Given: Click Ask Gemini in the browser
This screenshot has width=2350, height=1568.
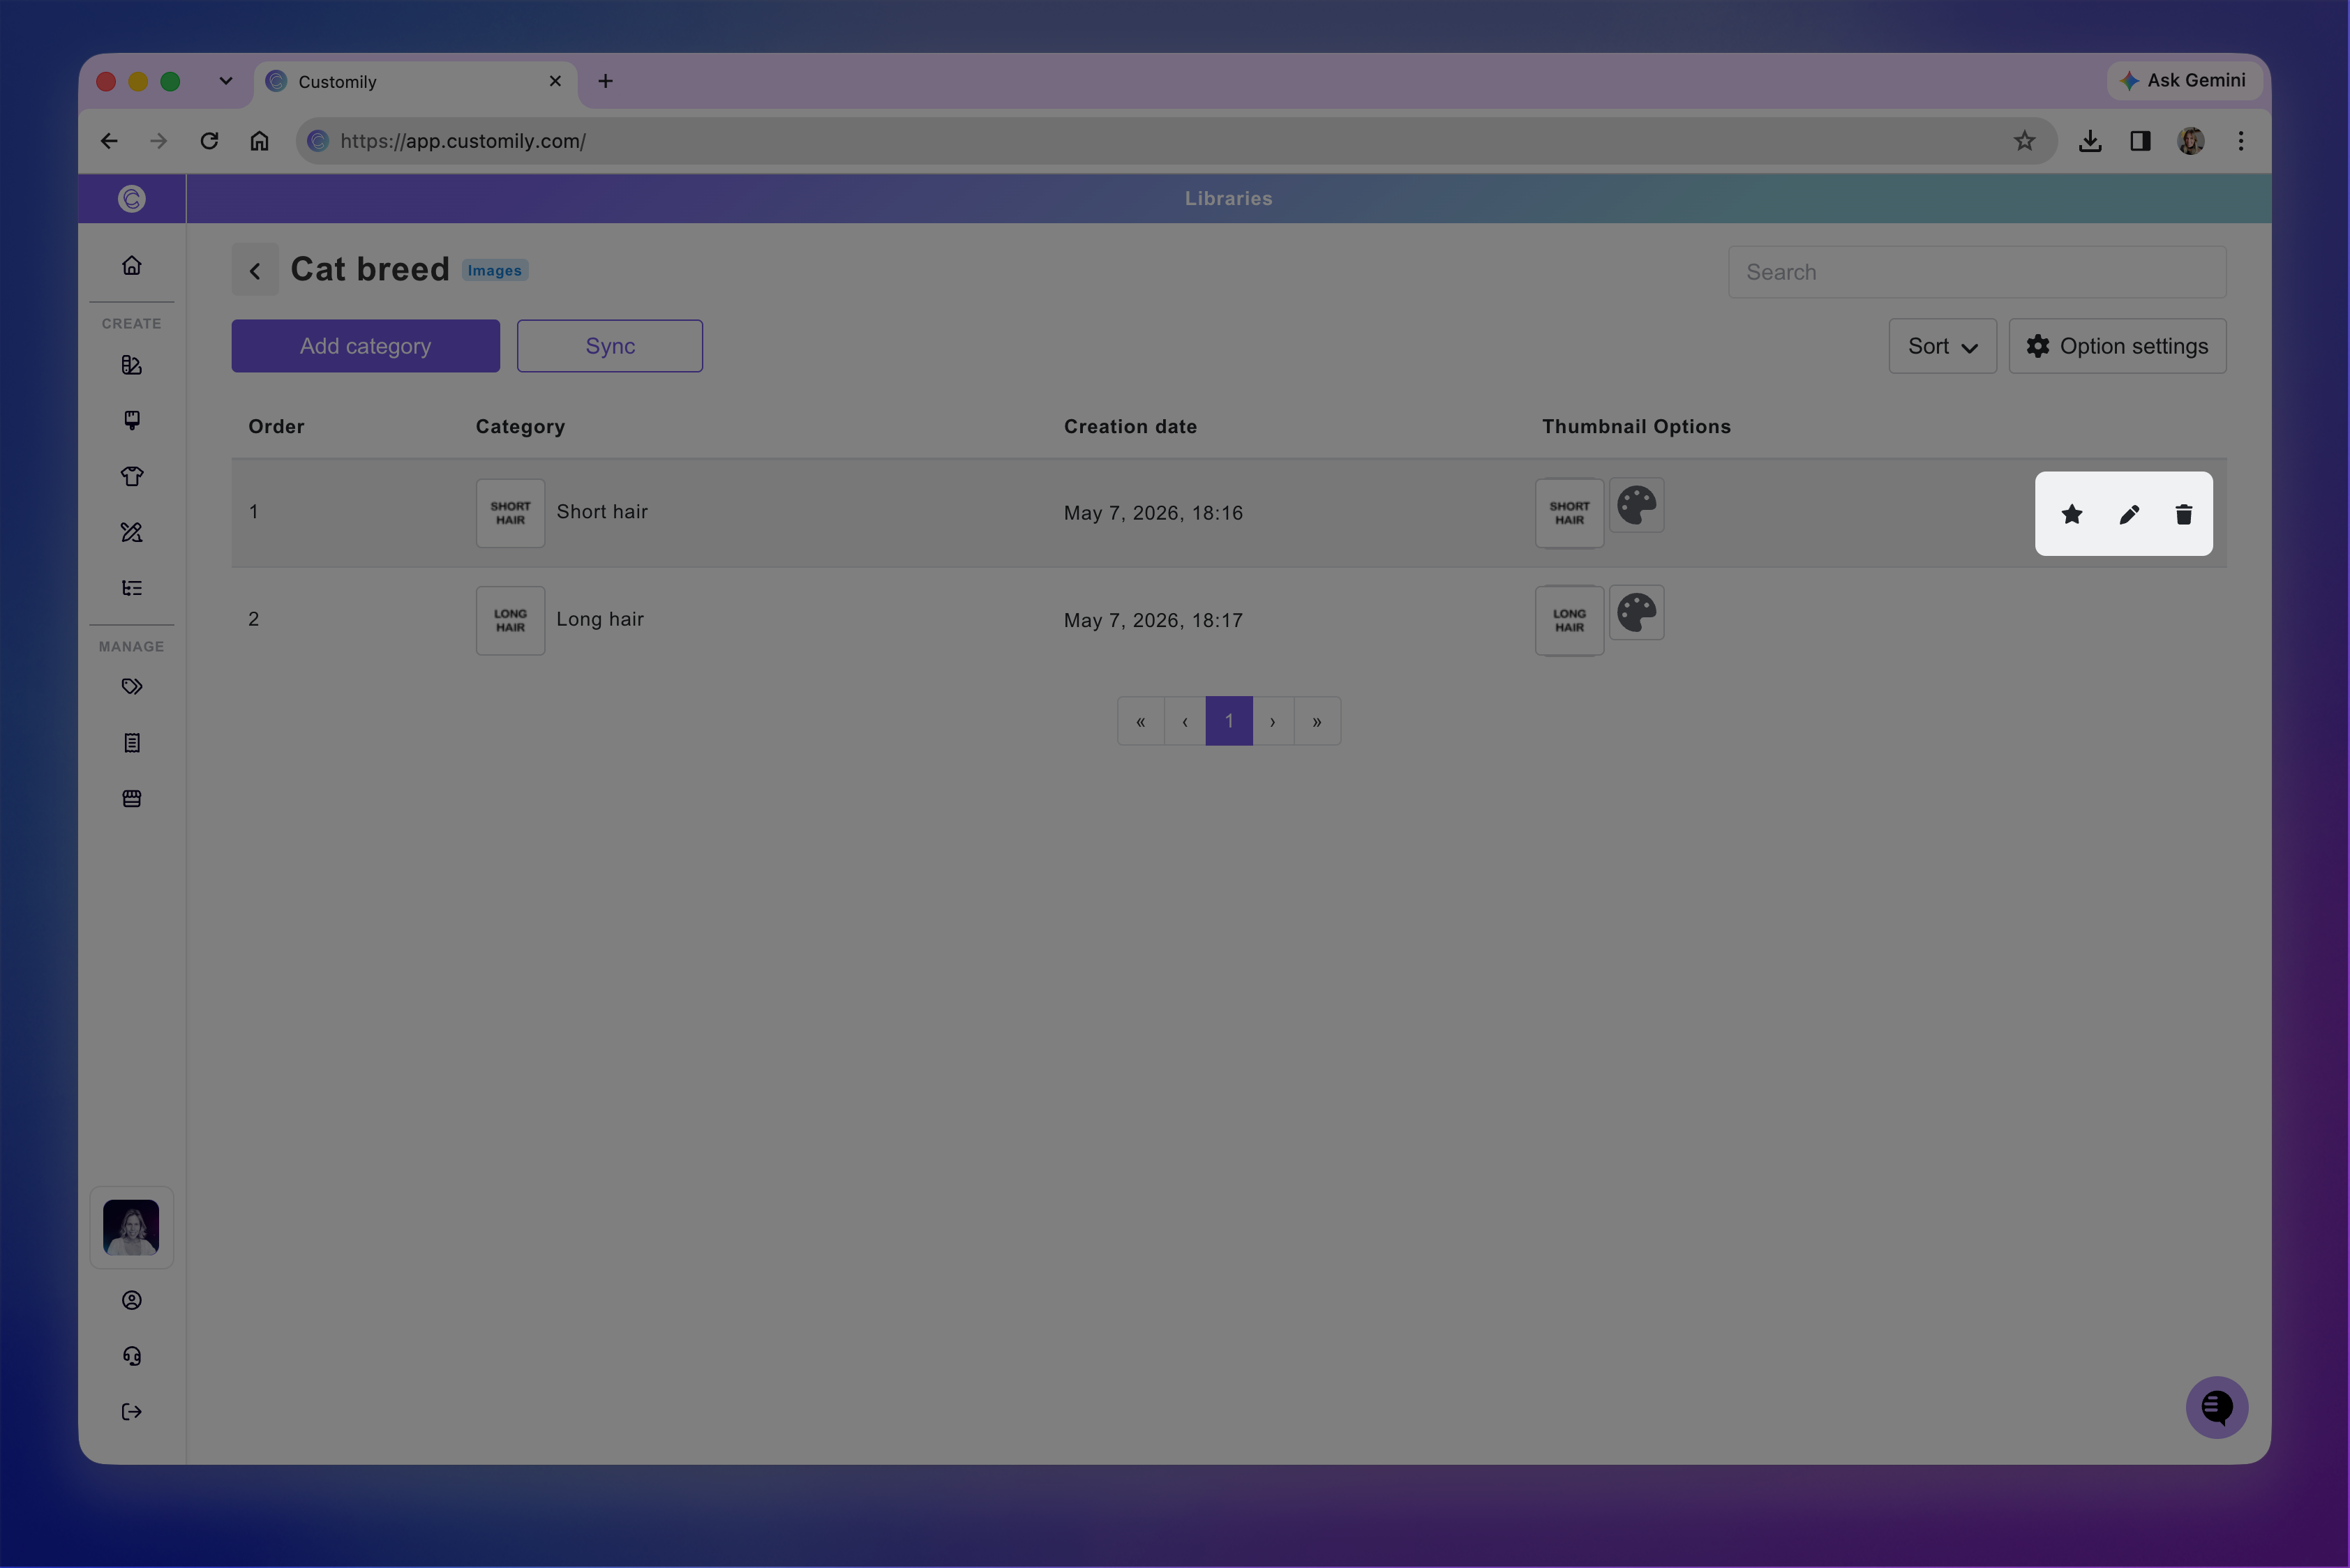Looking at the screenshot, I should pyautogui.click(x=2185, y=80).
